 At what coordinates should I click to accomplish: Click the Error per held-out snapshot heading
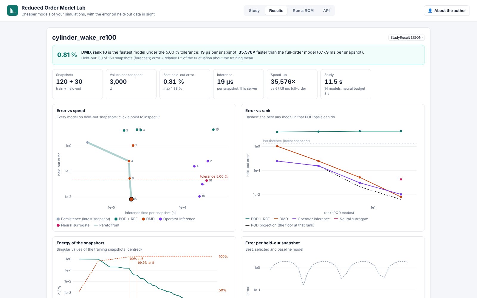pyautogui.click(x=272, y=243)
